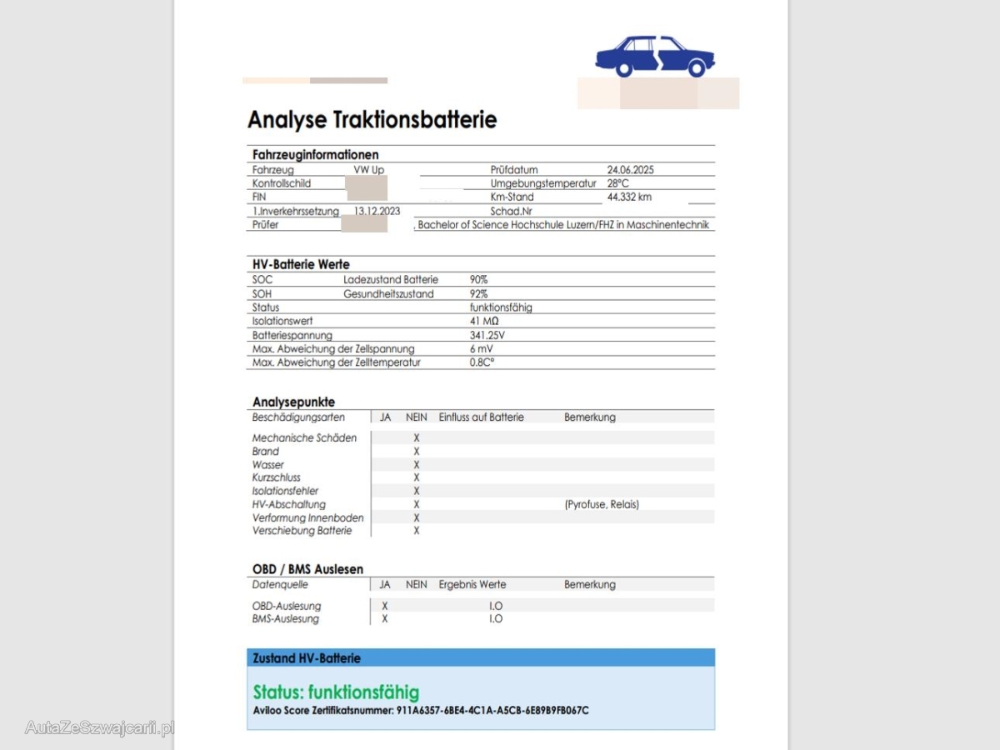Screen dimensions: 1000x750
Task: Click the NEIN X mark for HV-Abschaltung
Action: 417,505
